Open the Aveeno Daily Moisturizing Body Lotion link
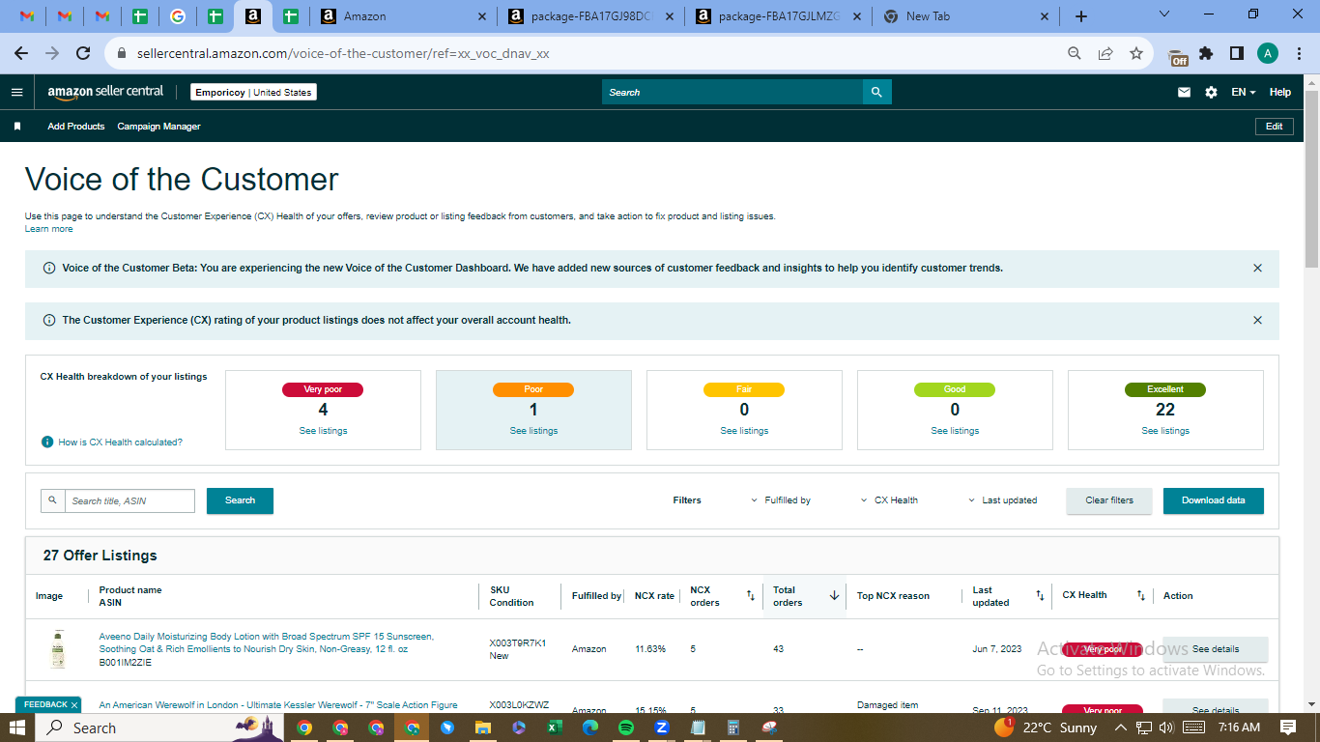The width and height of the screenshot is (1320, 742). (267, 642)
